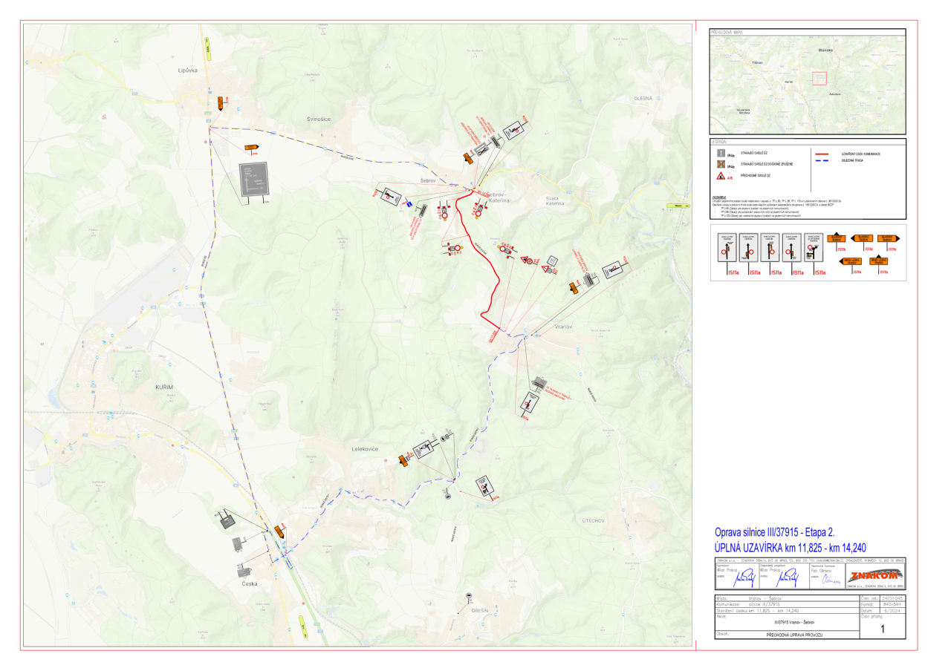The height and width of the screenshot is (671, 951).
Task: Select the Lelekovice town label
Action: (x=367, y=449)
